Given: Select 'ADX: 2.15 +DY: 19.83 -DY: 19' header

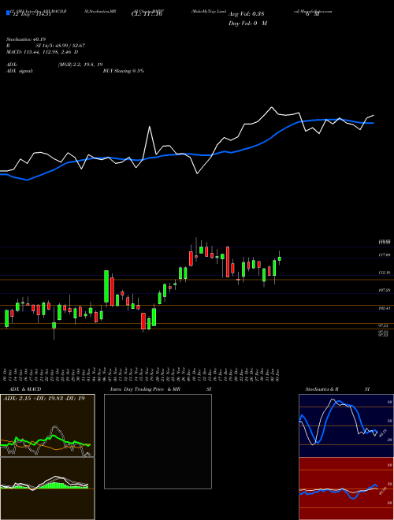Looking at the screenshot, I should coord(44,398).
